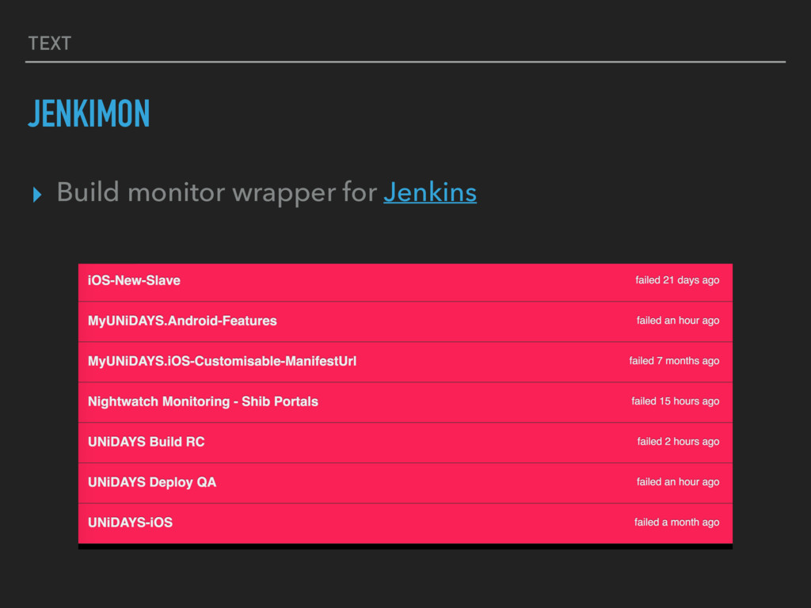Click the JENKIMON slide title
The width and height of the screenshot is (811, 608).
click(x=89, y=113)
